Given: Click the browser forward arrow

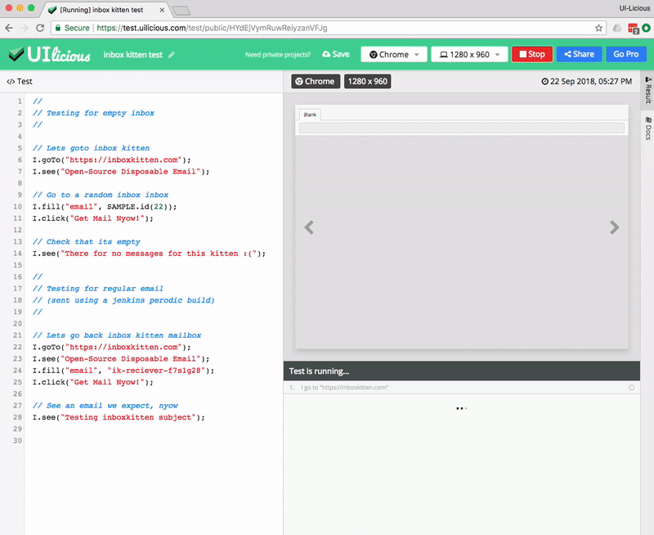Looking at the screenshot, I should tap(25, 28).
